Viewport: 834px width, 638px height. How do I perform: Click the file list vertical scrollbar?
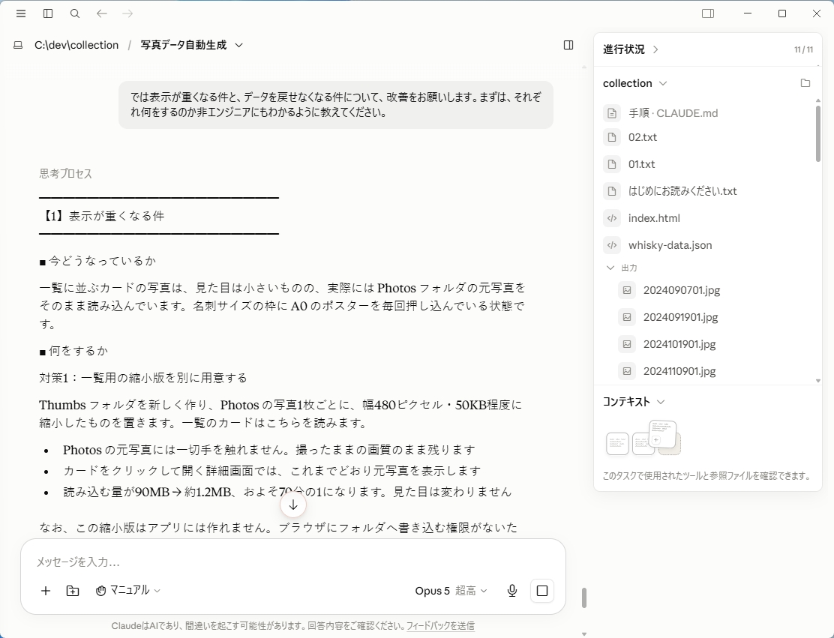(818, 134)
